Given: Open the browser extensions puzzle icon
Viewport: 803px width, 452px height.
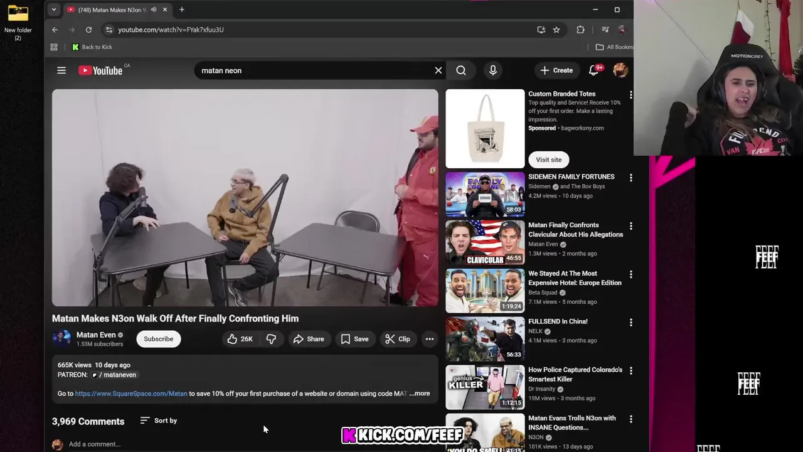Looking at the screenshot, I should tap(580, 30).
